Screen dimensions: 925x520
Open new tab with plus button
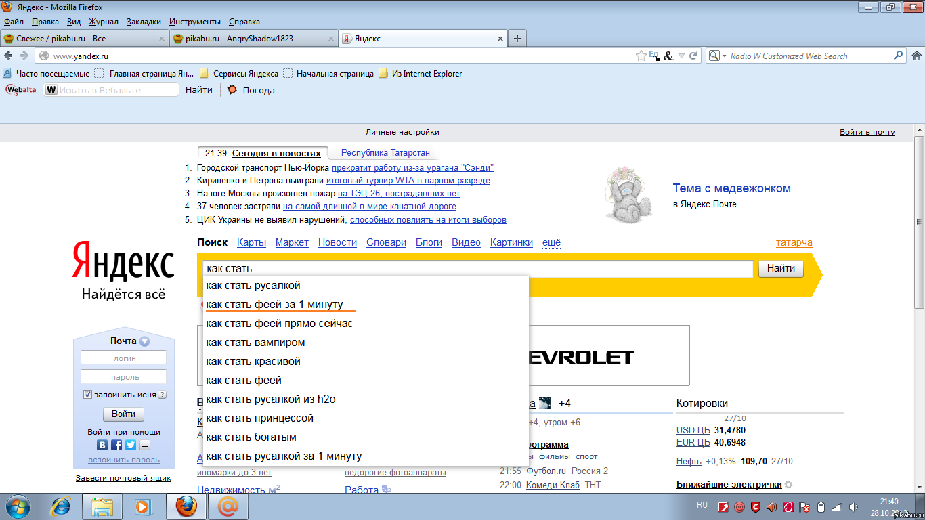point(517,39)
